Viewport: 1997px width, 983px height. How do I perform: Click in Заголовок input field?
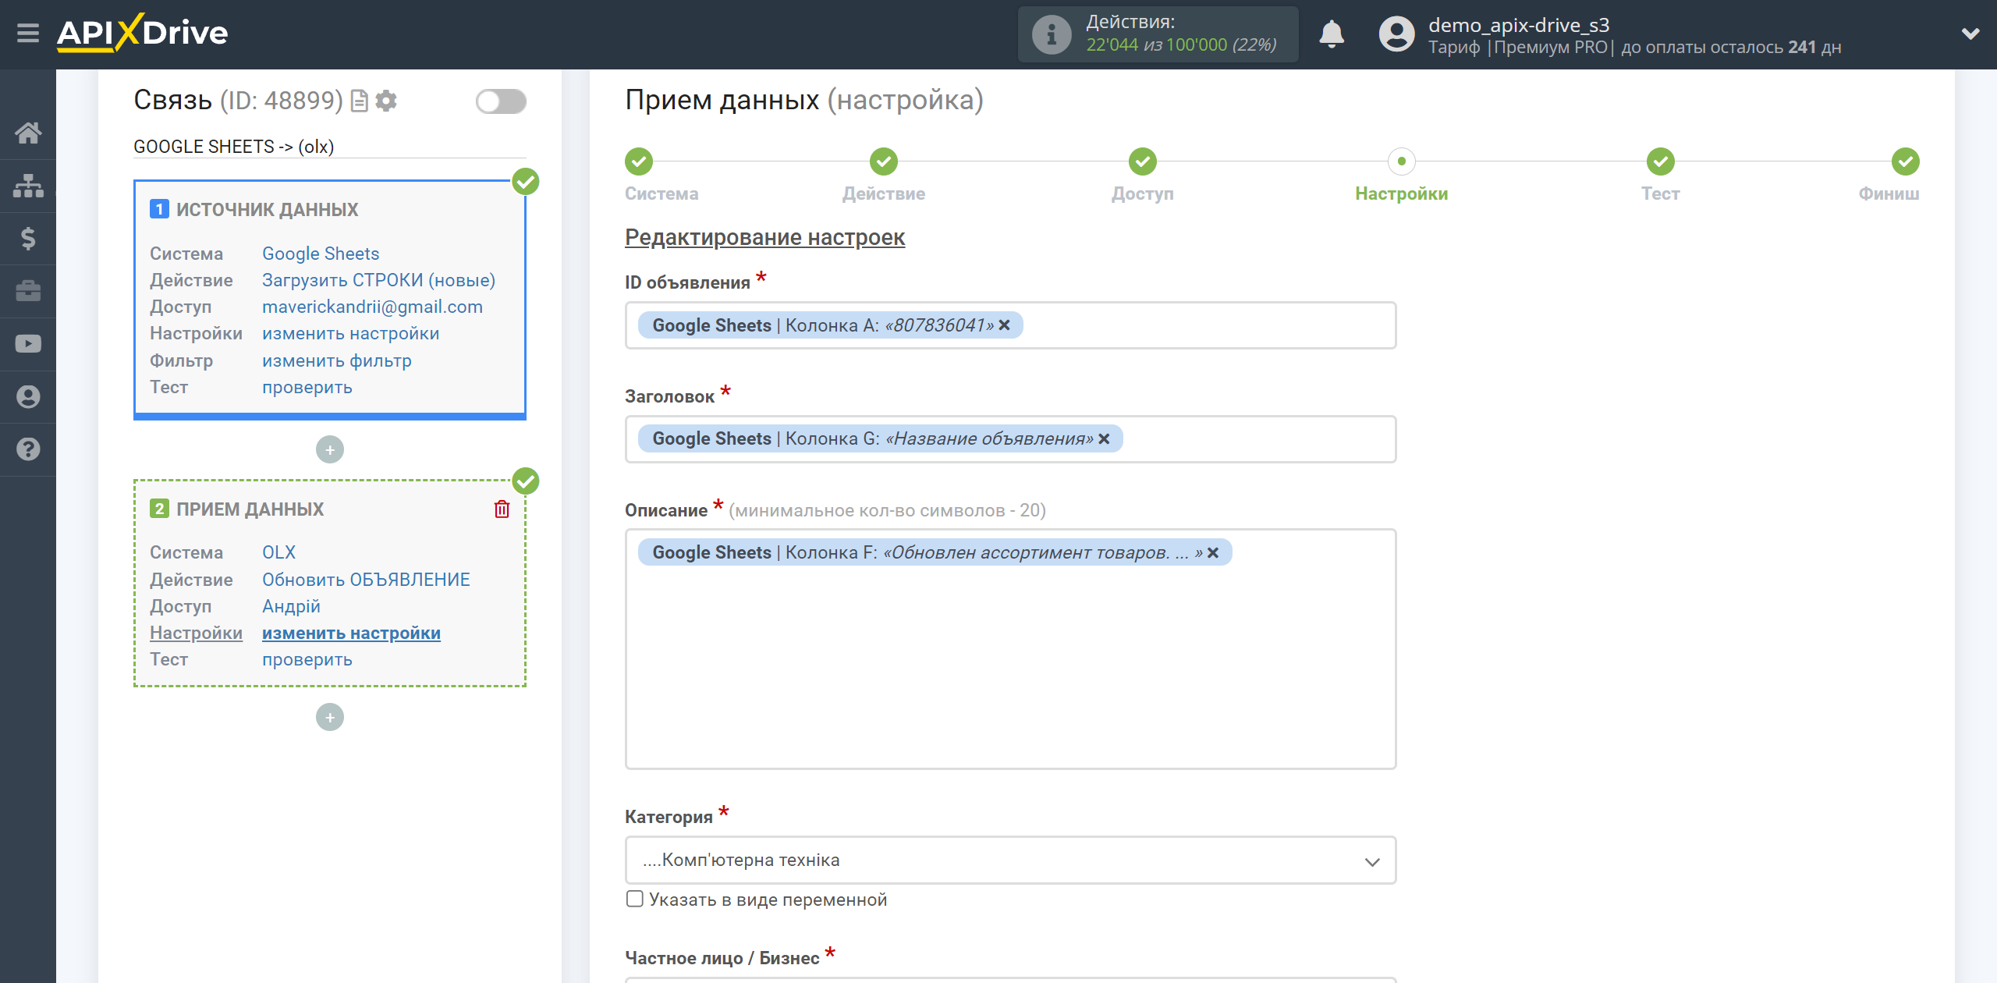point(1010,439)
